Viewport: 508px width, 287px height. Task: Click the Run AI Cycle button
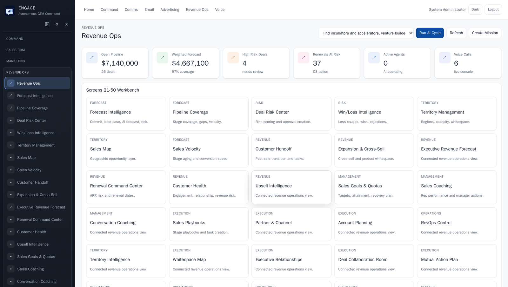(430, 33)
